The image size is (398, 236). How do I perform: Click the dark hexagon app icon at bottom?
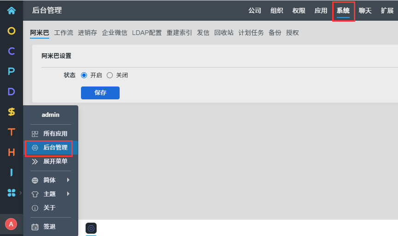[x=91, y=228]
